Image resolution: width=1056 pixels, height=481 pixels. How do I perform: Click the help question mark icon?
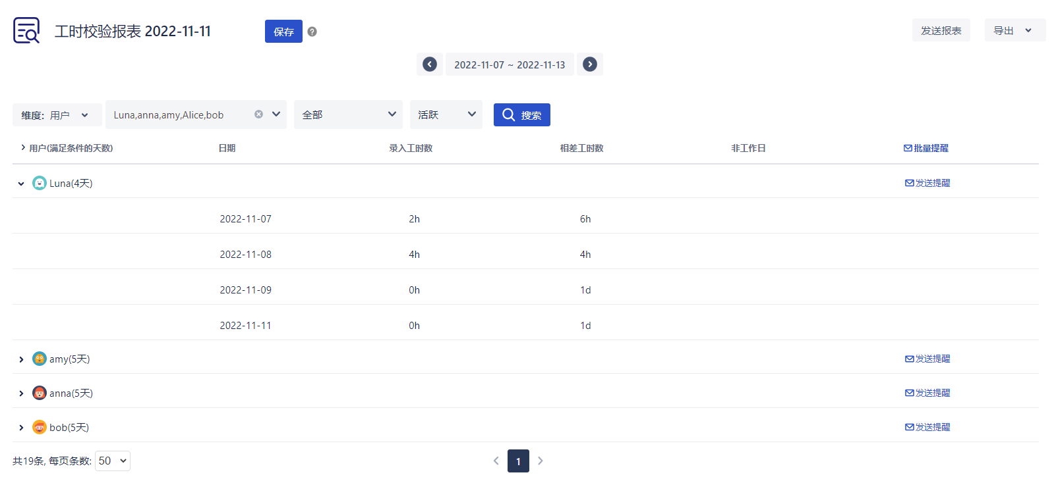coord(312,32)
